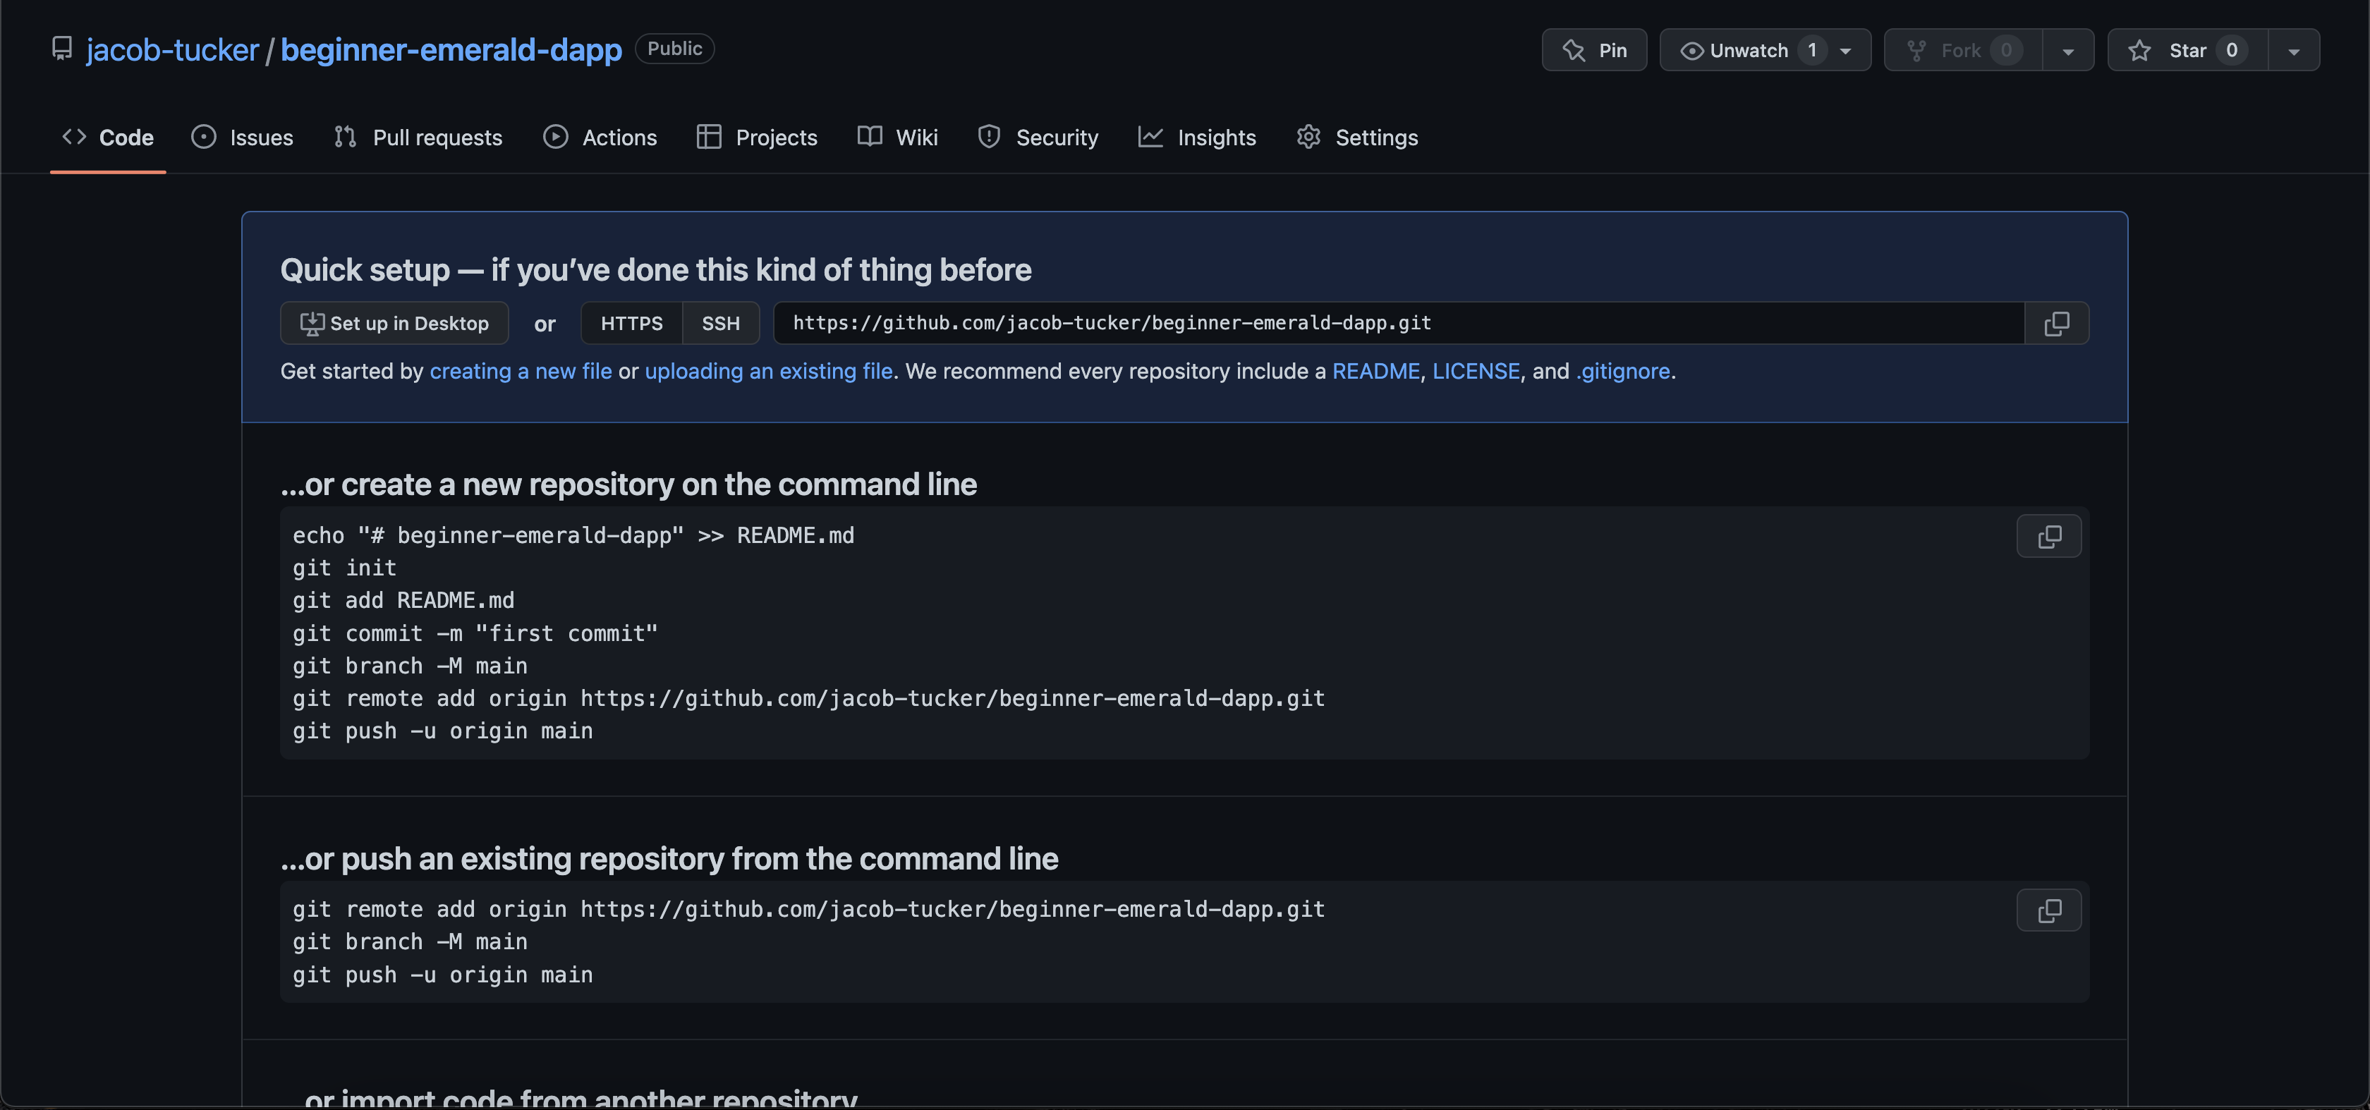Image resolution: width=2370 pixels, height=1110 pixels.
Task: Click the text 'git commit -m "first commit"'
Action: tap(475, 633)
